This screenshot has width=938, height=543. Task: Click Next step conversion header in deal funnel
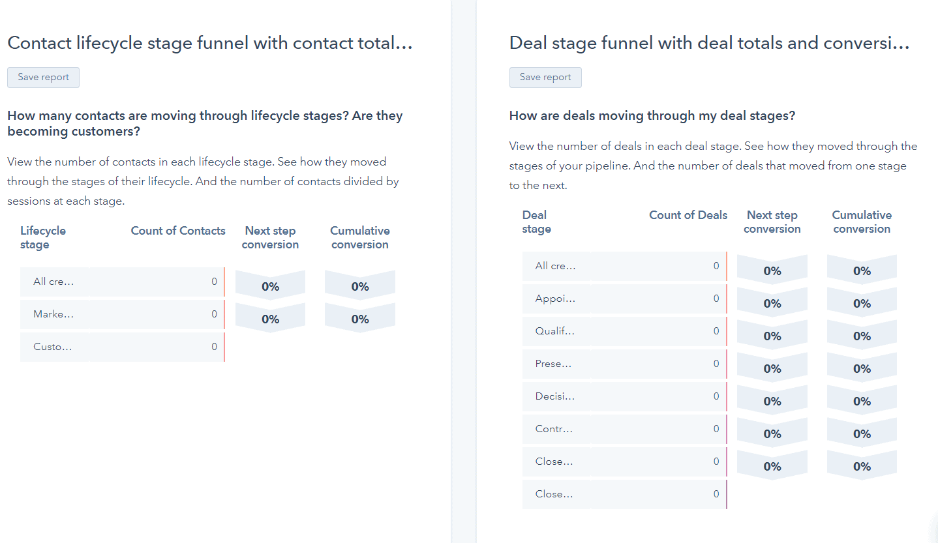(772, 222)
